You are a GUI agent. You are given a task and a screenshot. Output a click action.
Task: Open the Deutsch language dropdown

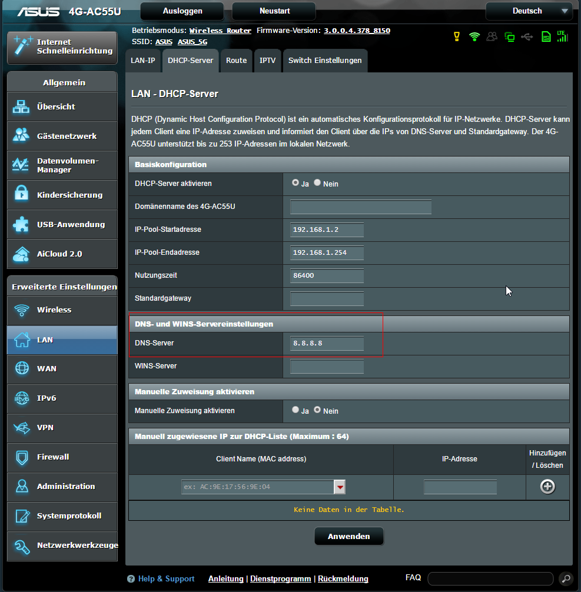528,11
